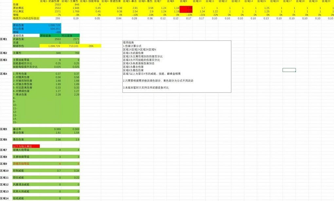This screenshot has height=201, width=334.
Task: Click the 使用指南 instruction text box
Action: [177, 66]
